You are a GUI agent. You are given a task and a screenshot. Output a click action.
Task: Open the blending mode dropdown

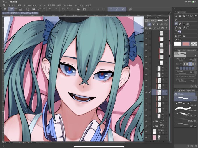pos(154,21)
